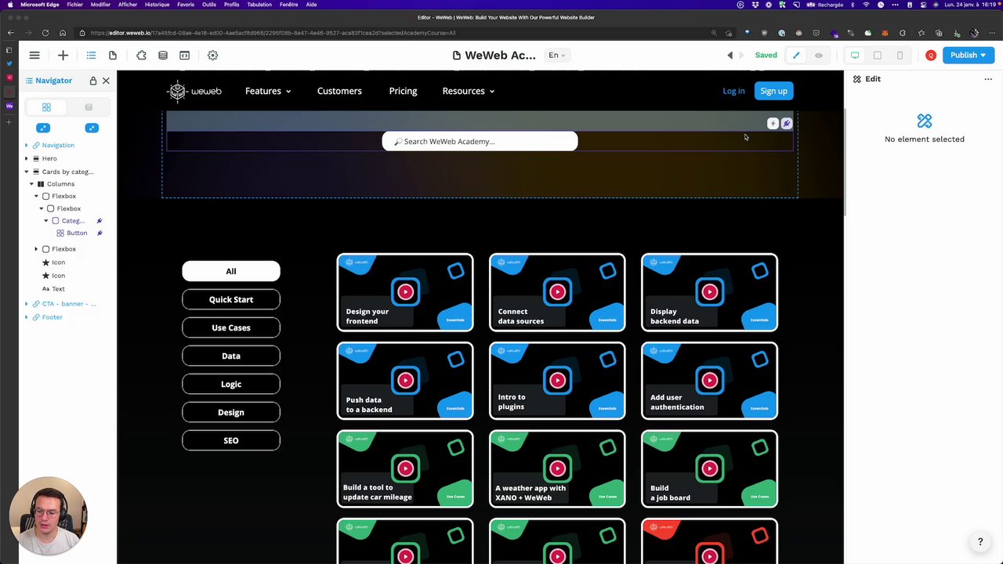Select the Text element in Navigator tree

coord(58,289)
